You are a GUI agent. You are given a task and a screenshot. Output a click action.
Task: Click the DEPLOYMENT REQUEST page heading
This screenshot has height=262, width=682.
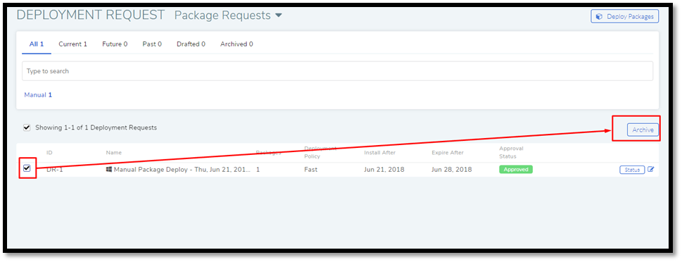point(91,15)
